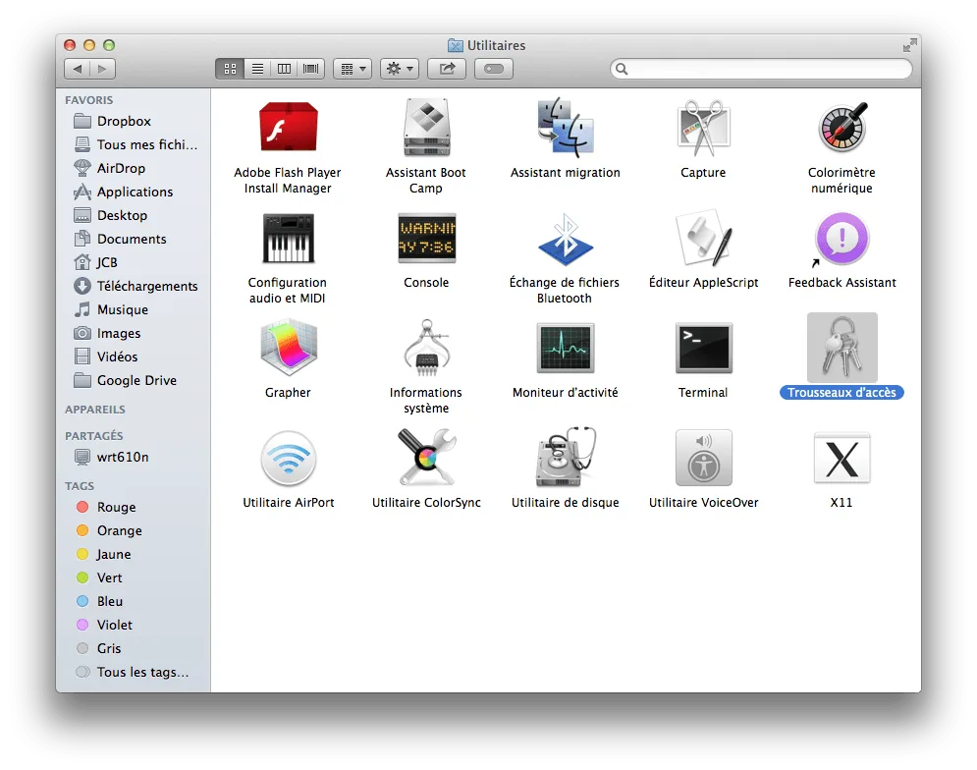Switch to column view mode

click(x=285, y=69)
